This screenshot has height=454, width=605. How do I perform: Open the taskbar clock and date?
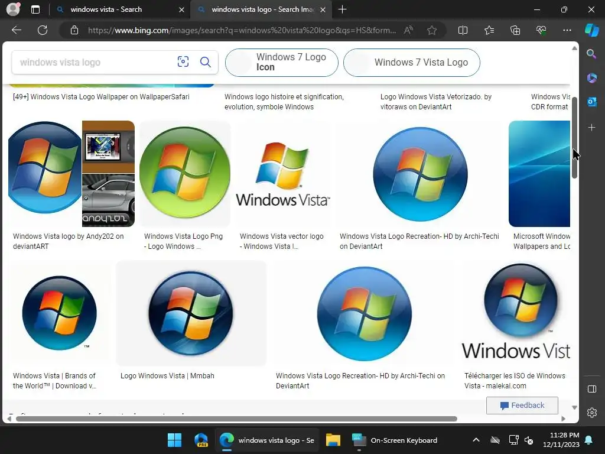point(561,440)
